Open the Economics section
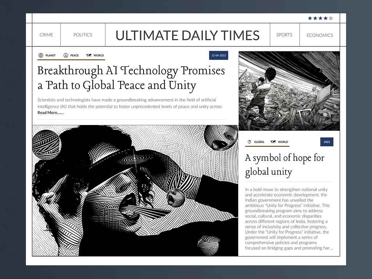This screenshot has width=372, height=279. (320, 35)
